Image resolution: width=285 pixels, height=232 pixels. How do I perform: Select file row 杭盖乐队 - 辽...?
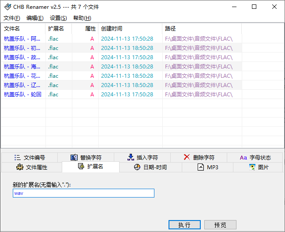coord(121,85)
